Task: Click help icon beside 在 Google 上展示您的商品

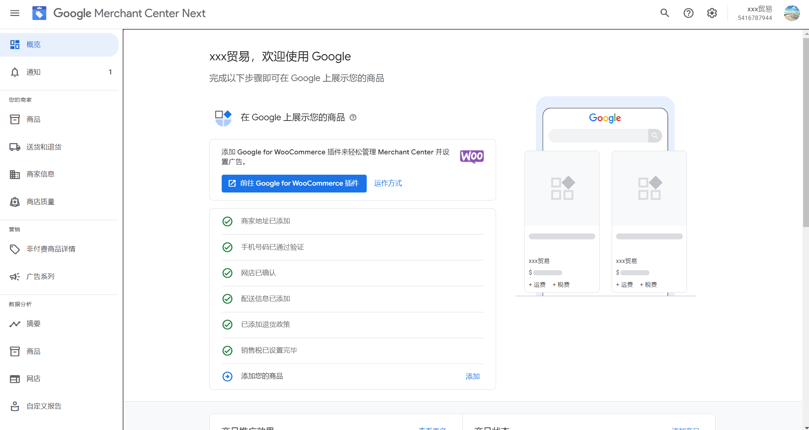Action: click(x=353, y=118)
